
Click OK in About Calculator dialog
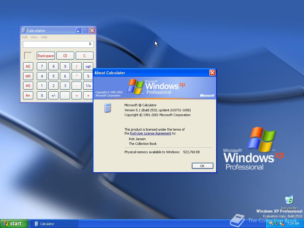[202, 166]
